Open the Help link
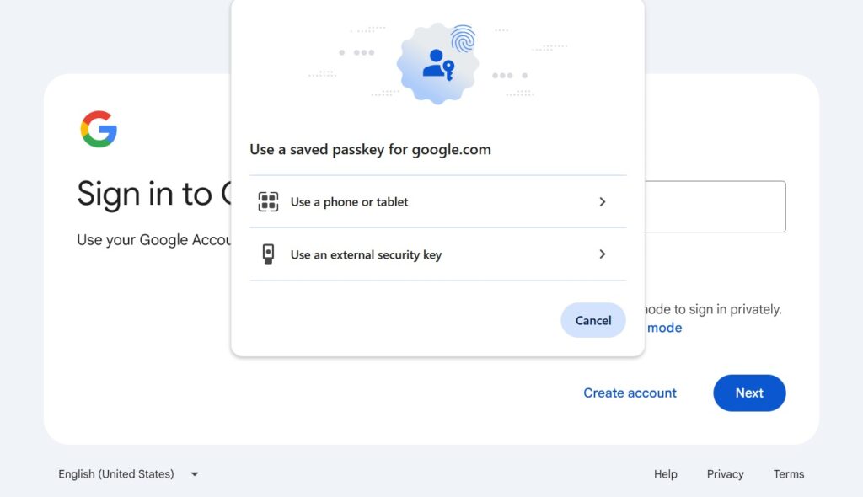863x497 pixels. pos(666,474)
